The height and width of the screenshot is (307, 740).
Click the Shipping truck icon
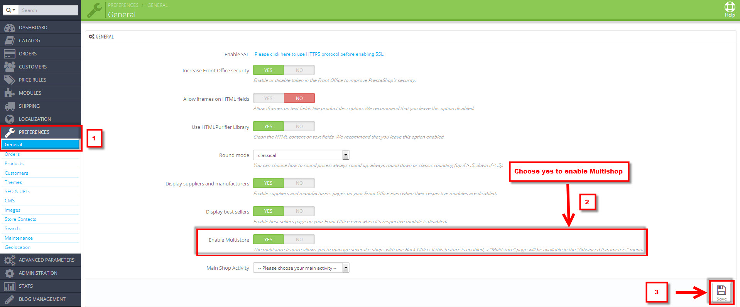tap(10, 106)
